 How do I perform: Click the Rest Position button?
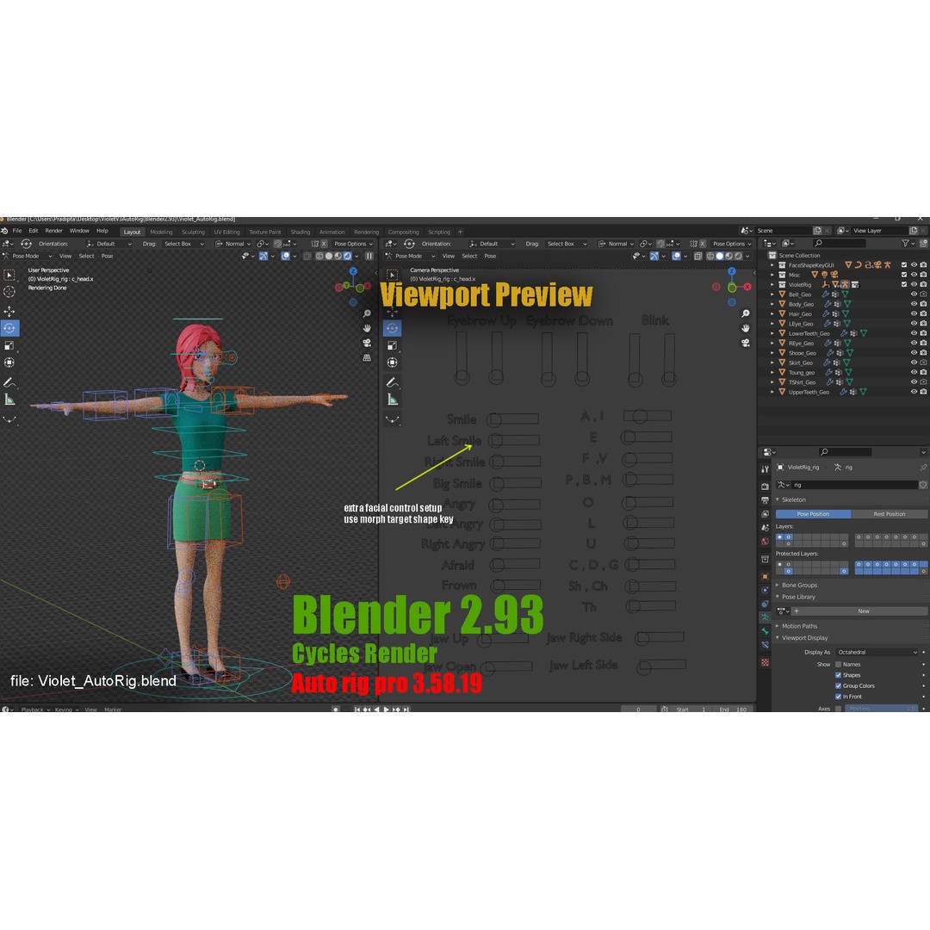pyautogui.click(x=889, y=514)
